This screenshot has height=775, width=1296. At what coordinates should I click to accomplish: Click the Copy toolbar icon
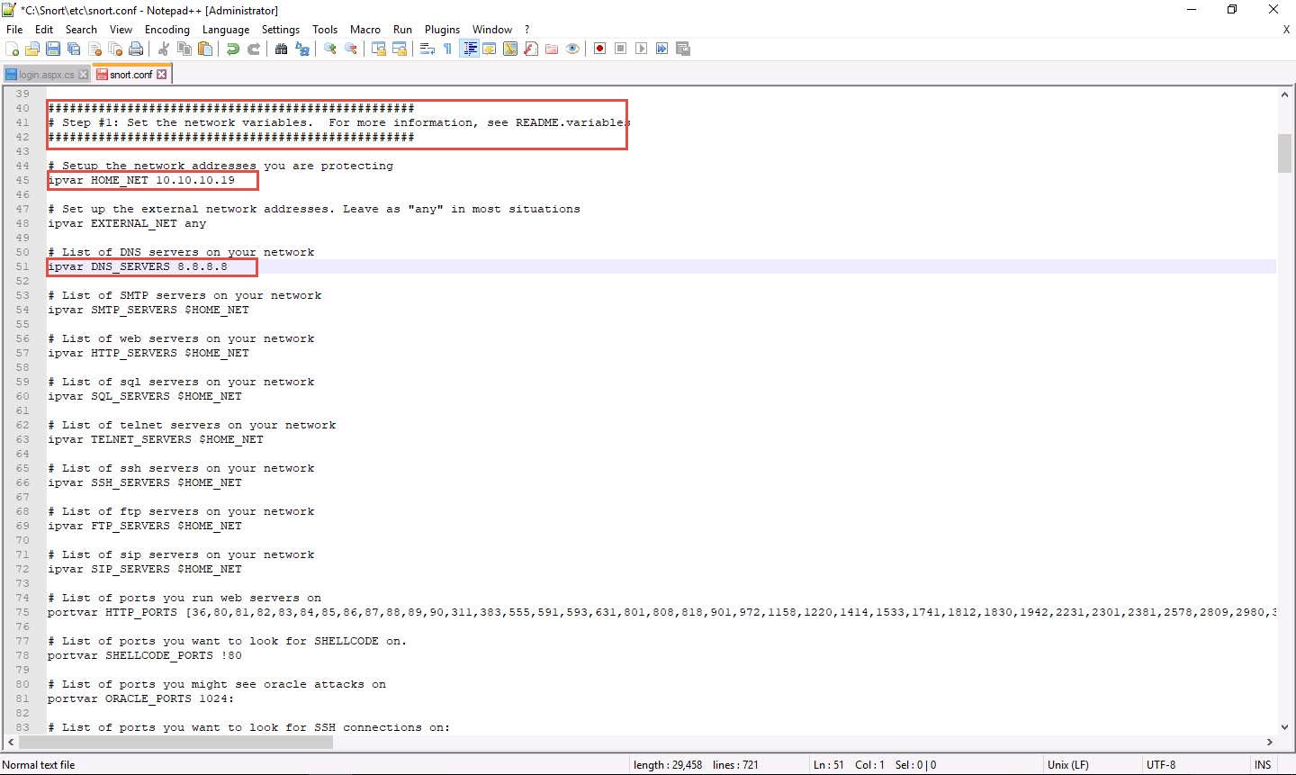coord(184,49)
